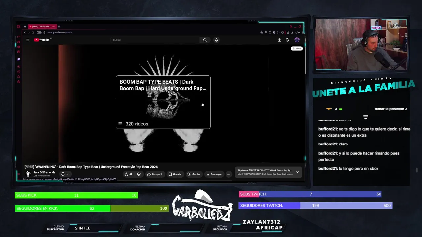Click the webcam feed

tap(361, 44)
